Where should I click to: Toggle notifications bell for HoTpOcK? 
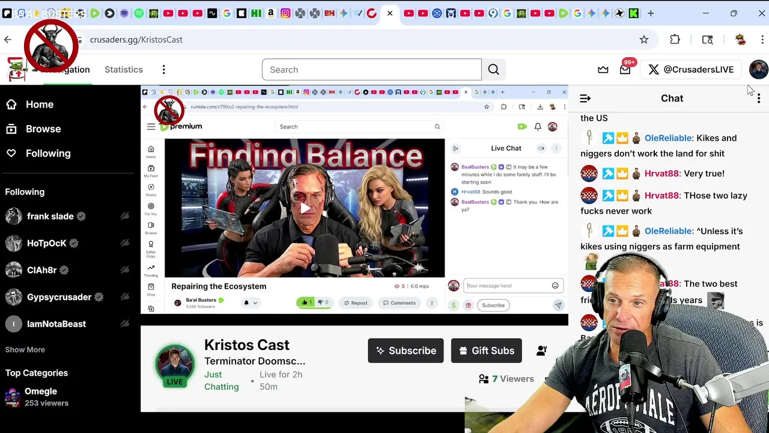pos(125,243)
